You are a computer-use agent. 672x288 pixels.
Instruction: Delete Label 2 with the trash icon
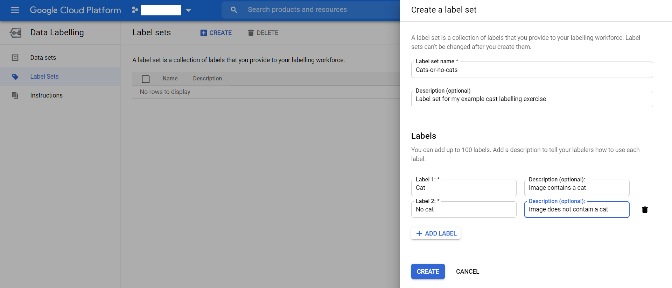pyautogui.click(x=645, y=210)
